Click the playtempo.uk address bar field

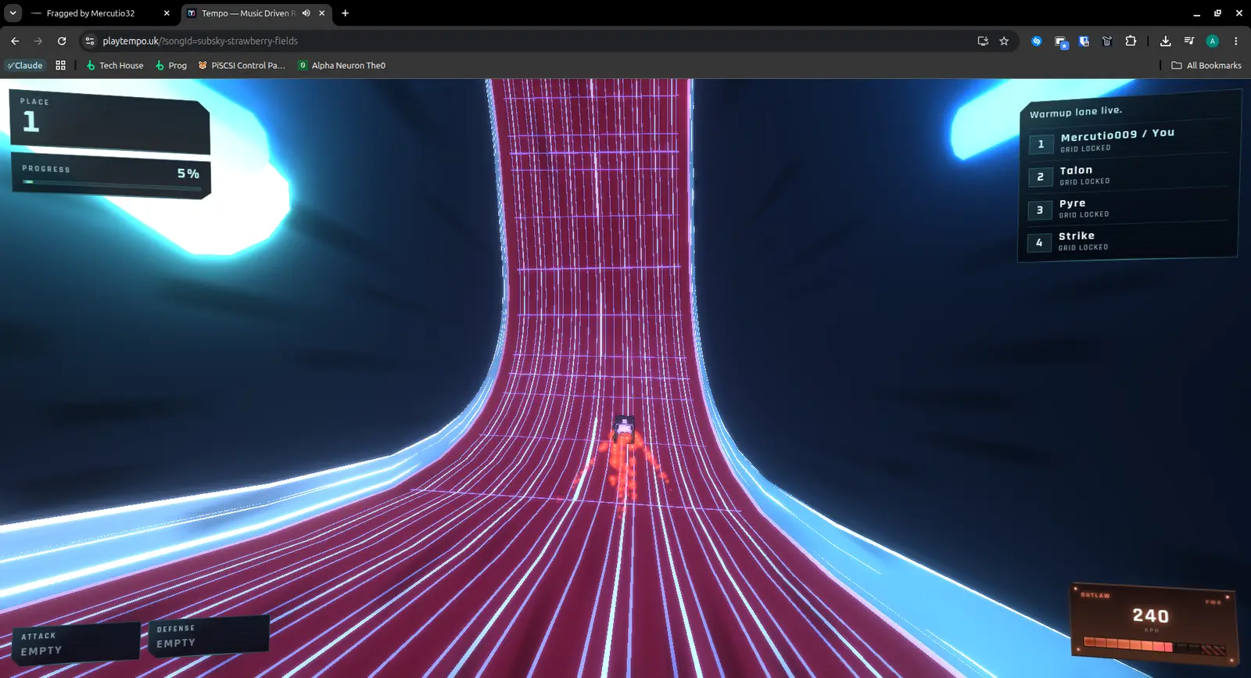coord(532,41)
